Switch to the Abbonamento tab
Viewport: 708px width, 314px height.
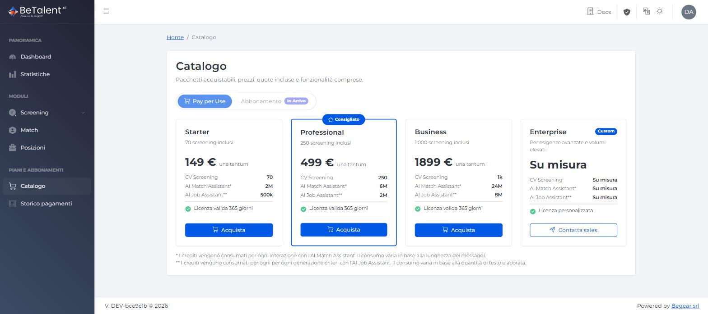274,101
